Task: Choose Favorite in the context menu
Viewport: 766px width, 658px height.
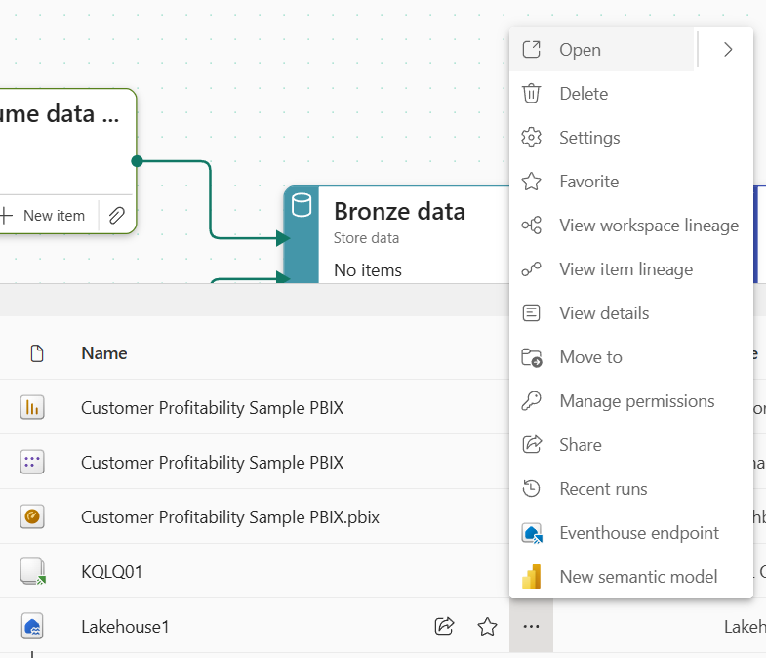Action: pos(588,182)
